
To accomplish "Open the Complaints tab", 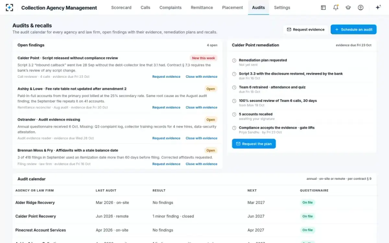I will tap(171, 7).
